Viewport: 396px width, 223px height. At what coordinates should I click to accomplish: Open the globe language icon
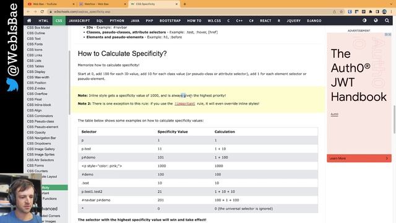click(376, 20)
